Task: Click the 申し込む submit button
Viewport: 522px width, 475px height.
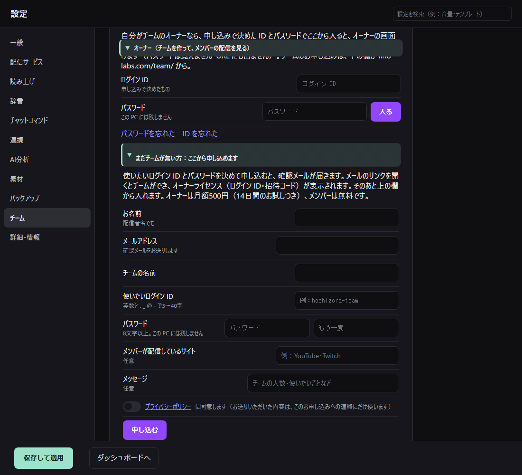Action: [x=144, y=430]
